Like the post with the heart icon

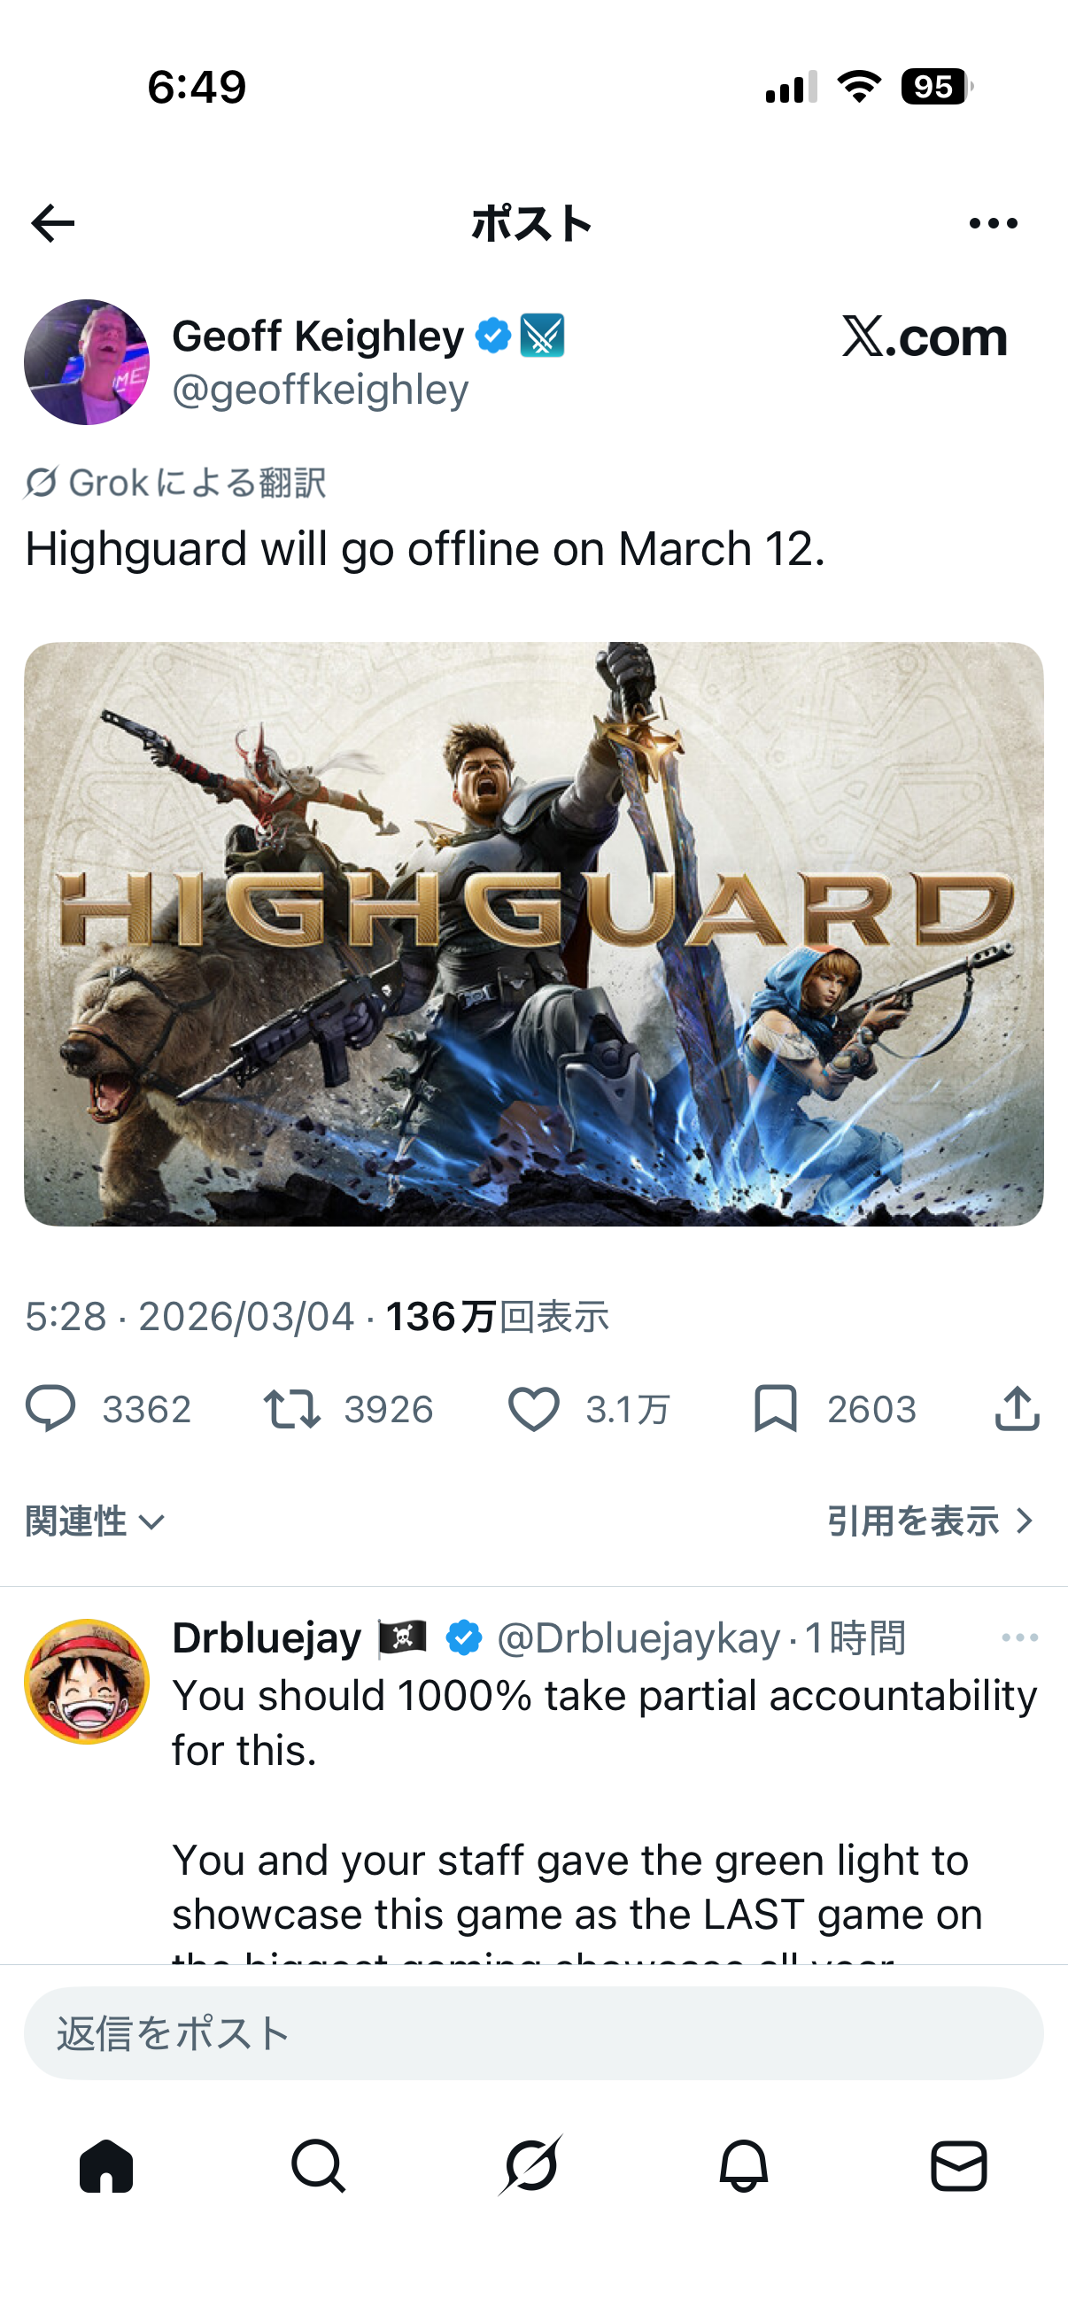[533, 1409]
